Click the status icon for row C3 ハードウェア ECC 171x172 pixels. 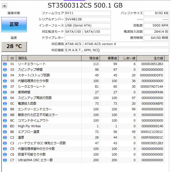[x=5, y=143]
